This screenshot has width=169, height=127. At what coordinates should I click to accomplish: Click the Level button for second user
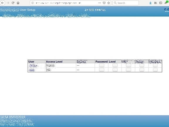click(x=115, y=70)
